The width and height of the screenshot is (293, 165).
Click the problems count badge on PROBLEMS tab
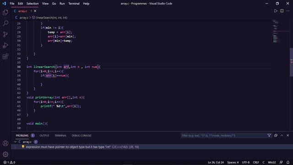tap(33, 136)
